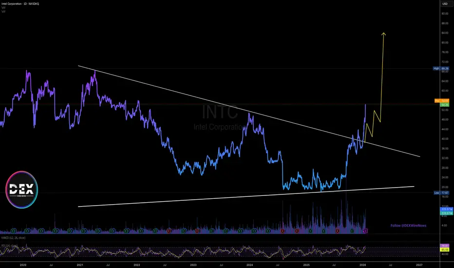The image size is (454, 268).
Task: Open the USD currency selector
Action: (445, 4)
